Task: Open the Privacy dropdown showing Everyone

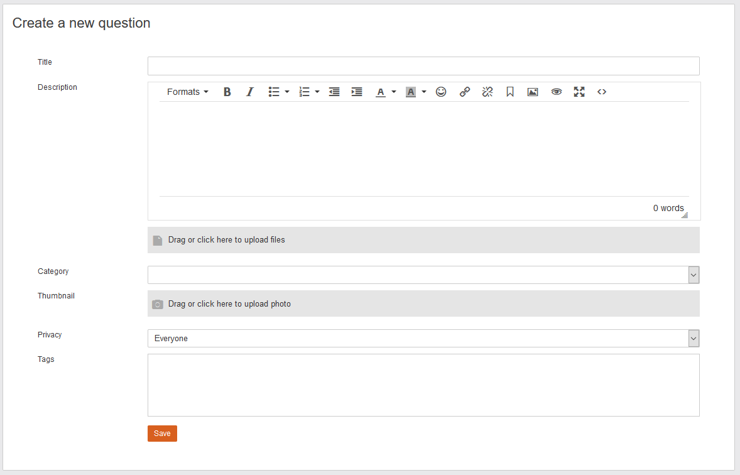Action: click(x=423, y=338)
